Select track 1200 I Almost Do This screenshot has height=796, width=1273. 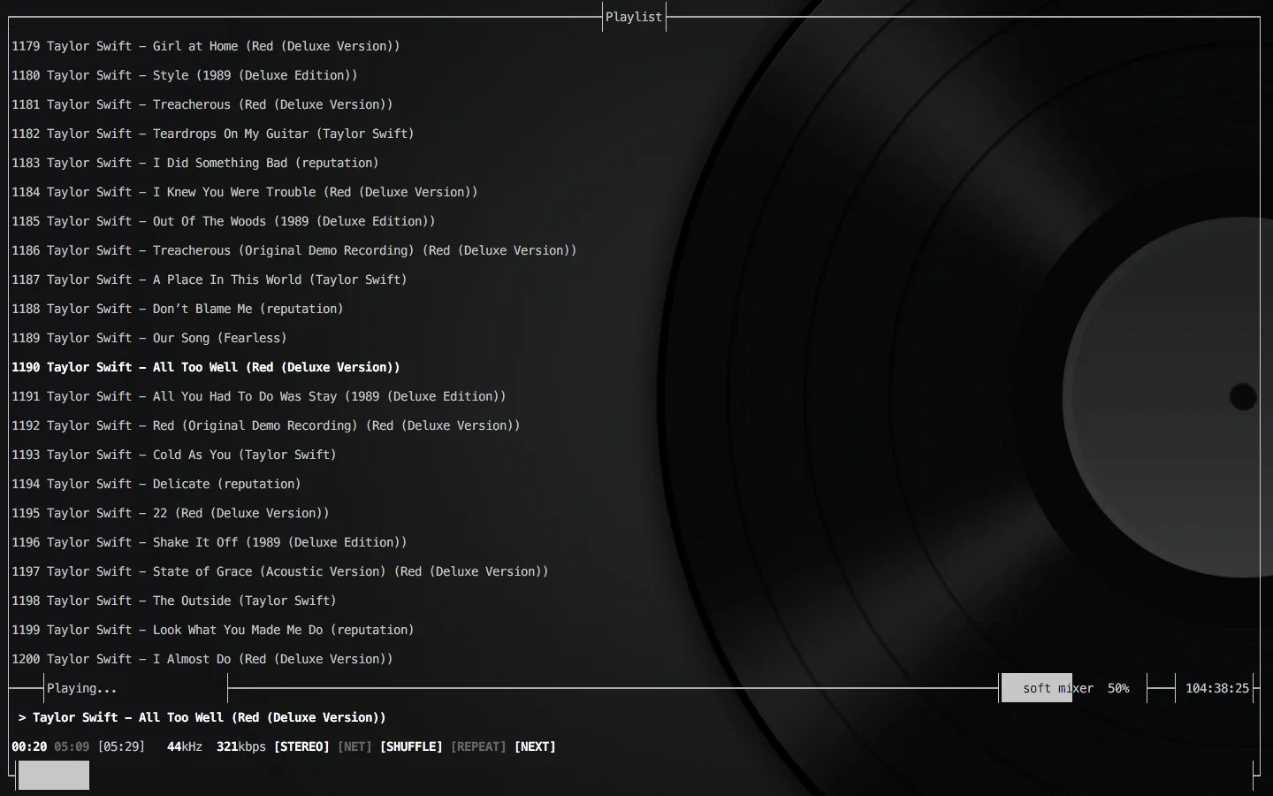pos(202,659)
